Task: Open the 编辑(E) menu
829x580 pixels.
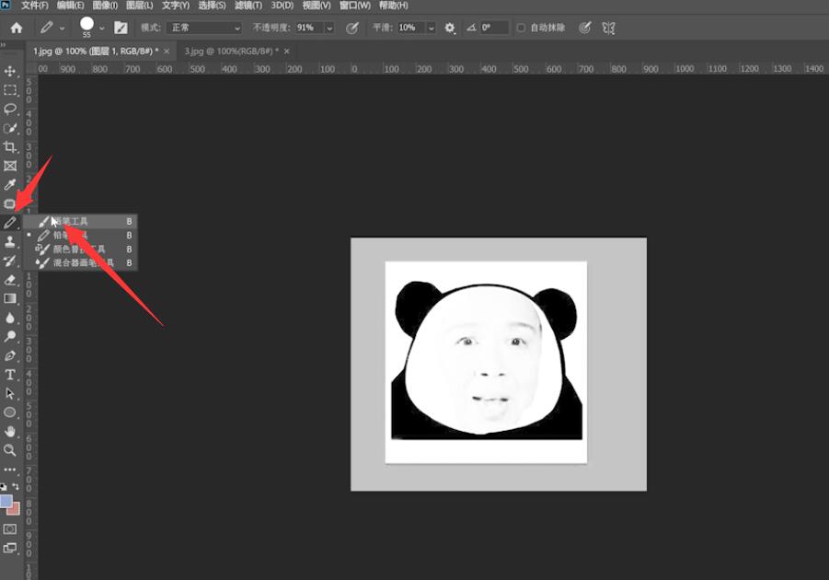Action: (70, 6)
